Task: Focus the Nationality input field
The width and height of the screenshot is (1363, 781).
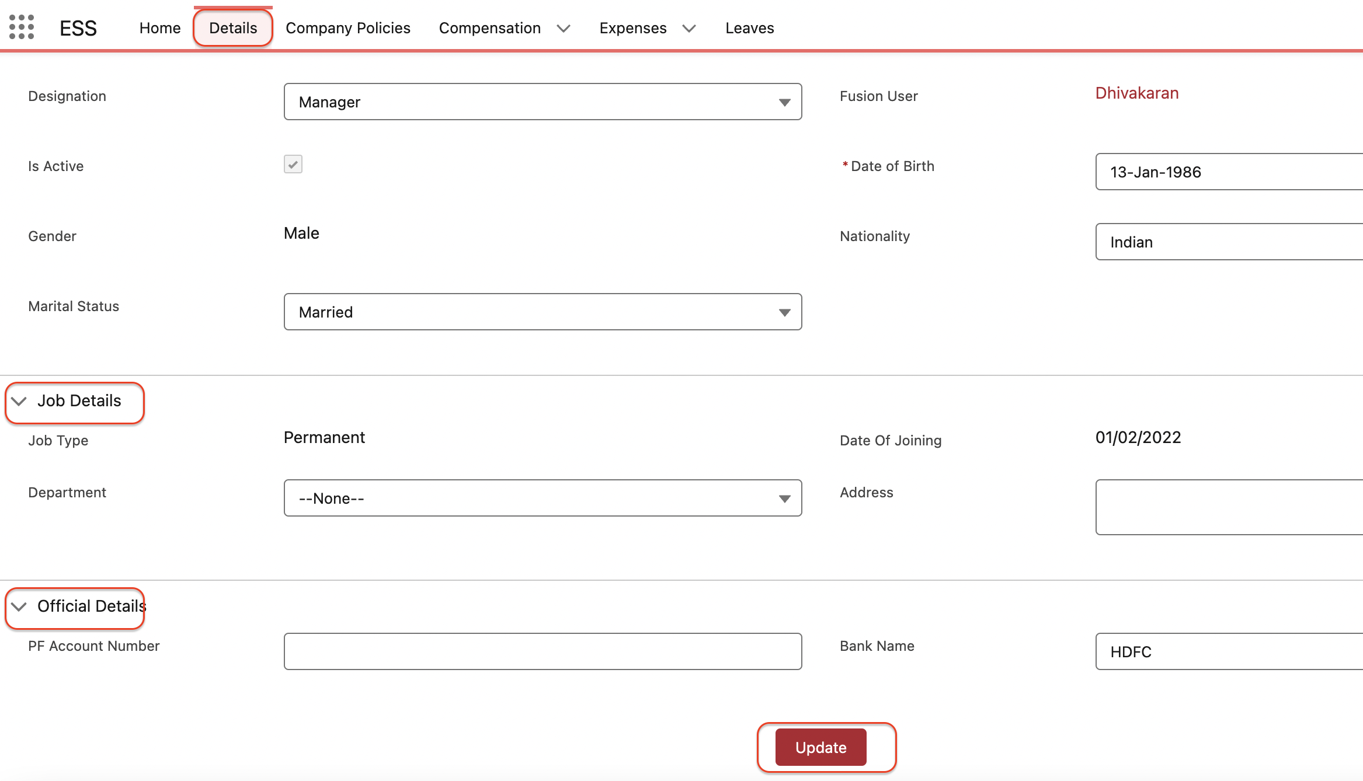Action: click(x=1226, y=242)
